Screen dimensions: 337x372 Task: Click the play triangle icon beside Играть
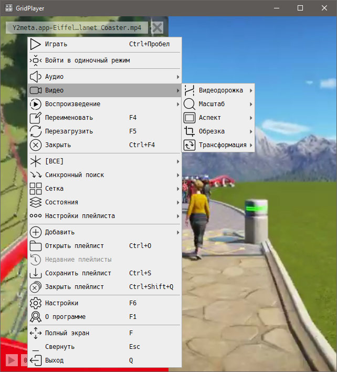pyautogui.click(x=36, y=44)
